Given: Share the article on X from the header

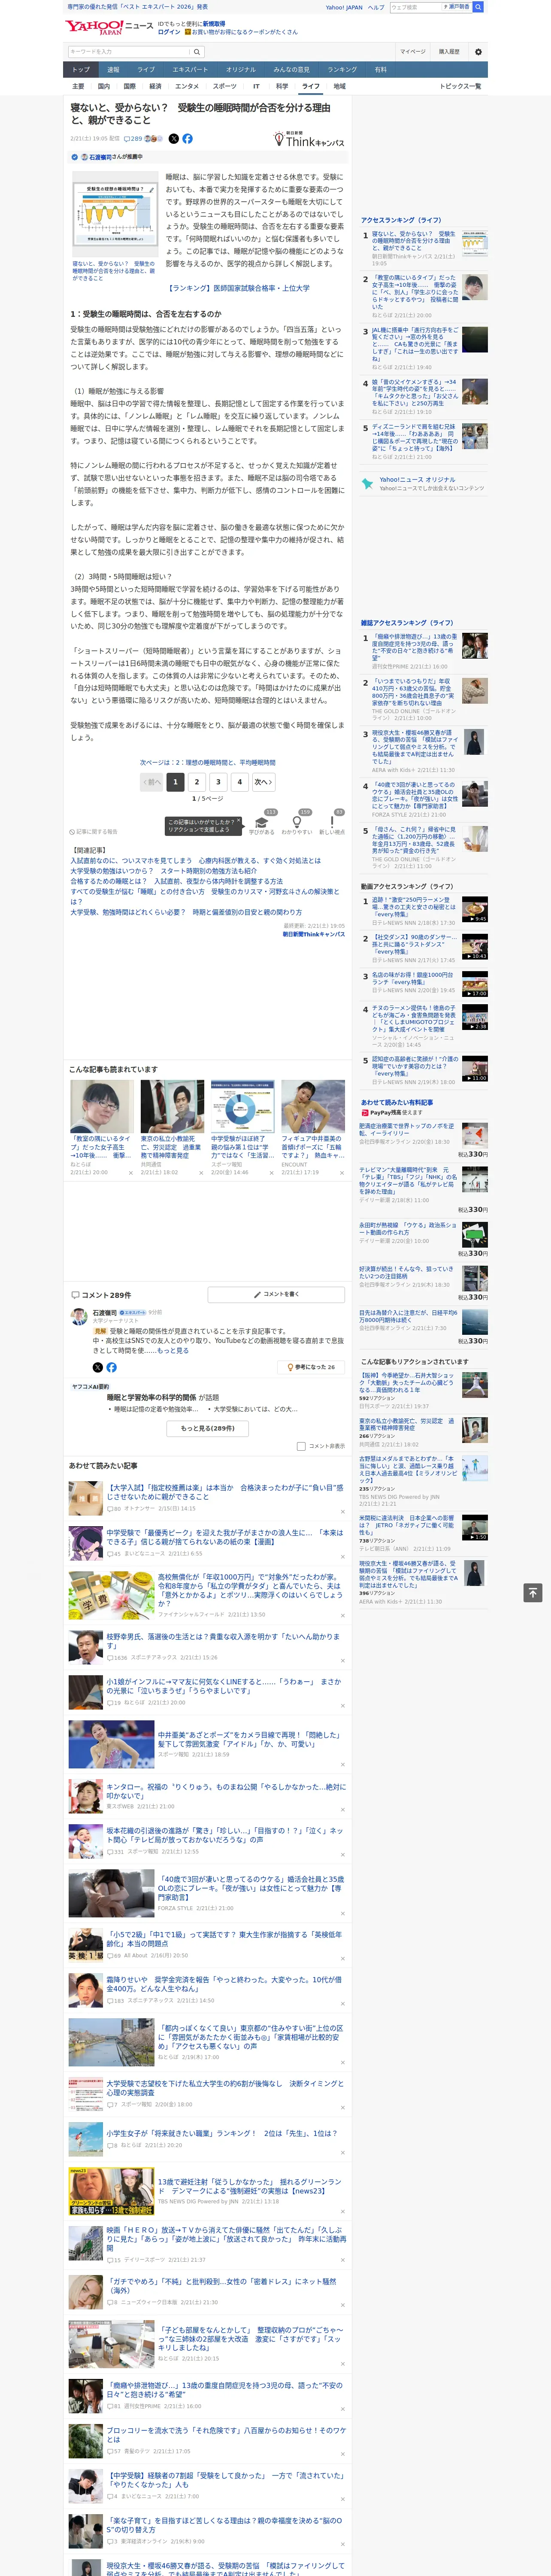Looking at the screenshot, I should 174,139.
